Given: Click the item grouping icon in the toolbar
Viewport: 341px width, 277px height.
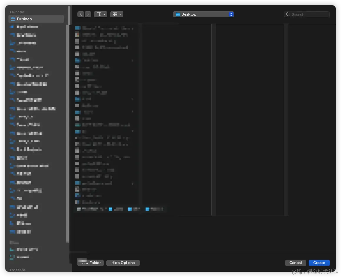Looking at the screenshot, I should (114, 14).
